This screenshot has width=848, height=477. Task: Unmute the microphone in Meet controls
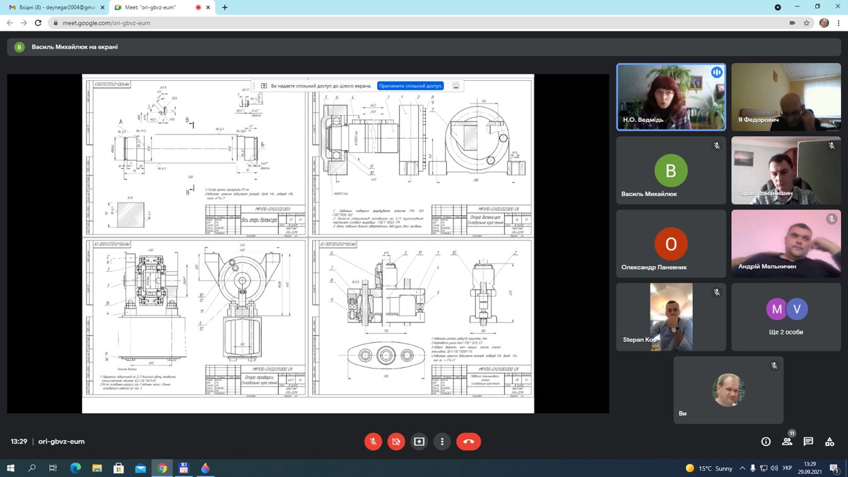(x=373, y=442)
